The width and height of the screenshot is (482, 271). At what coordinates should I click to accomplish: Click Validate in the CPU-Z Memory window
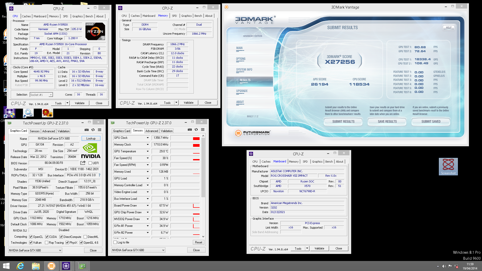tap(189, 103)
